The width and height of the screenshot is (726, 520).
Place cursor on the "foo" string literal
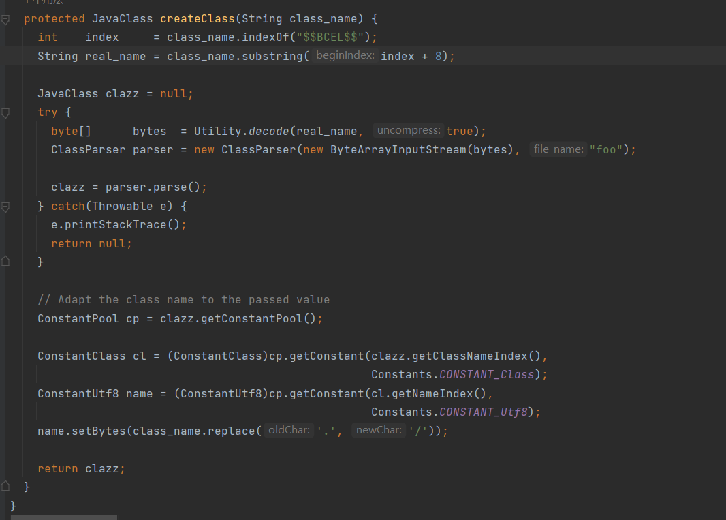pyautogui.click(x=606, y=149)
